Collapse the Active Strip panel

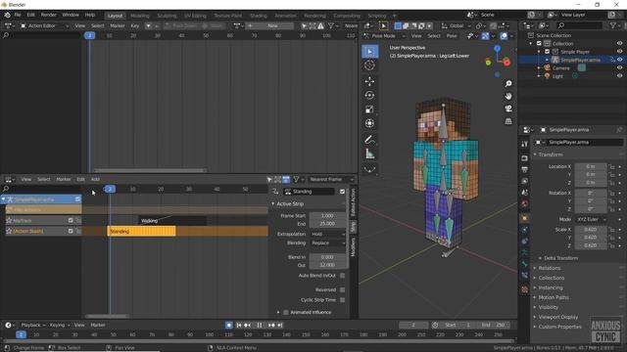tap(290, 204)
